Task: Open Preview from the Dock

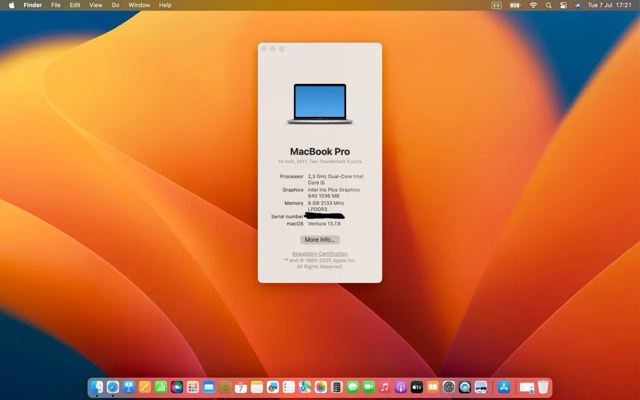Action: click(481, 387)
